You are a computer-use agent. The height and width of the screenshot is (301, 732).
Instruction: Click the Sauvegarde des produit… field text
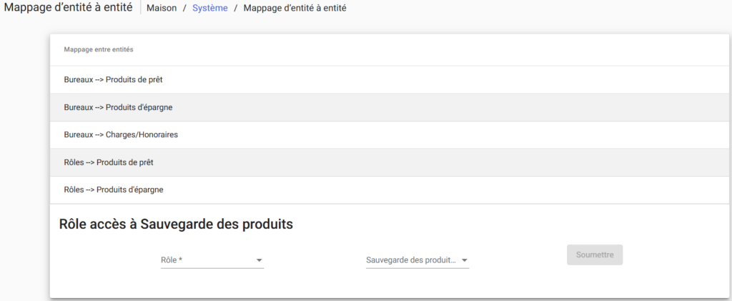(410, 260)
